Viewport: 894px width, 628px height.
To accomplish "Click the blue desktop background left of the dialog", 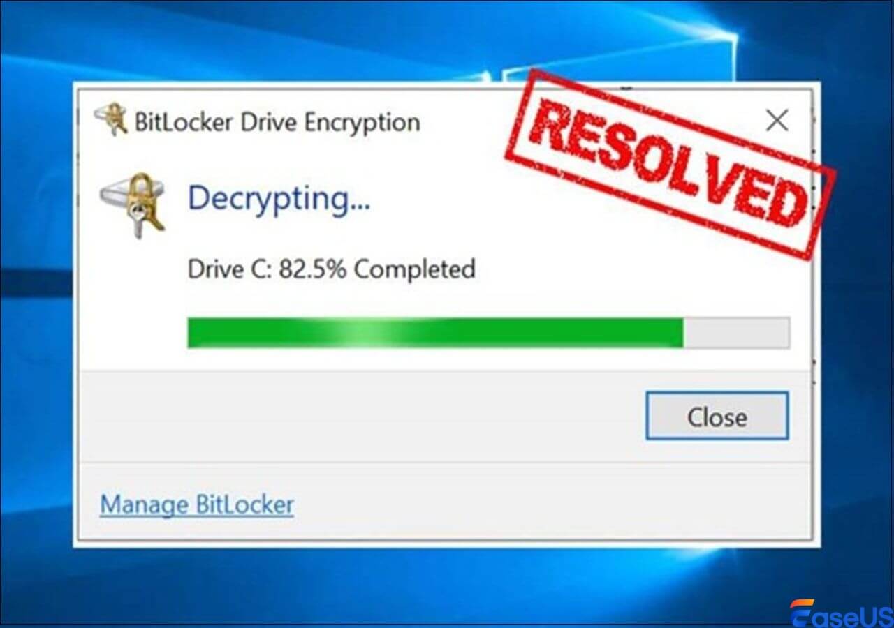I will tap(36, 314).
